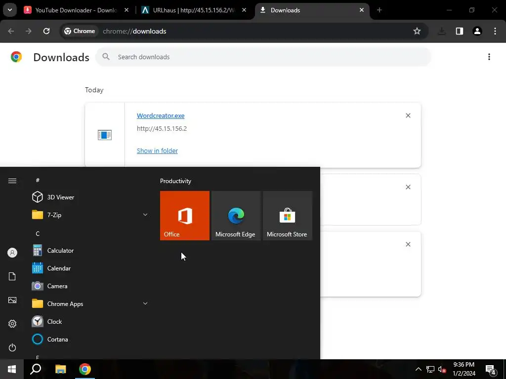The height and width of the screenshot is (379, 506).
Task: Bookmark this page with the star
Action: click(417, 31)
